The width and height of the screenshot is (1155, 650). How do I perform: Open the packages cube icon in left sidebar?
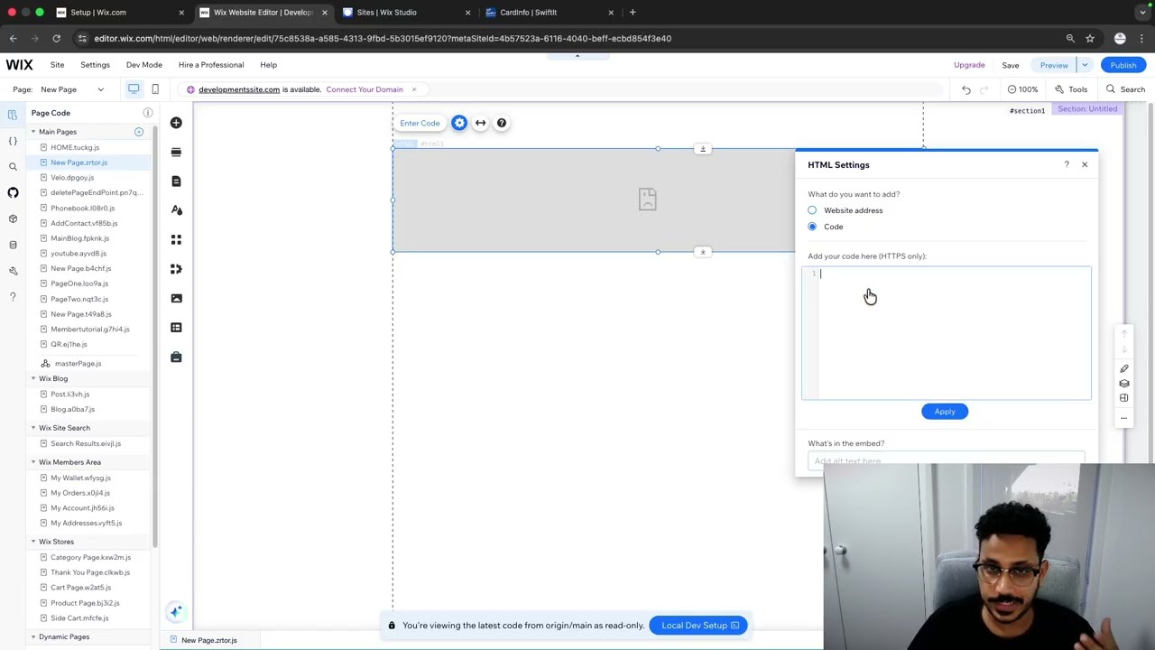click(13, 218)
